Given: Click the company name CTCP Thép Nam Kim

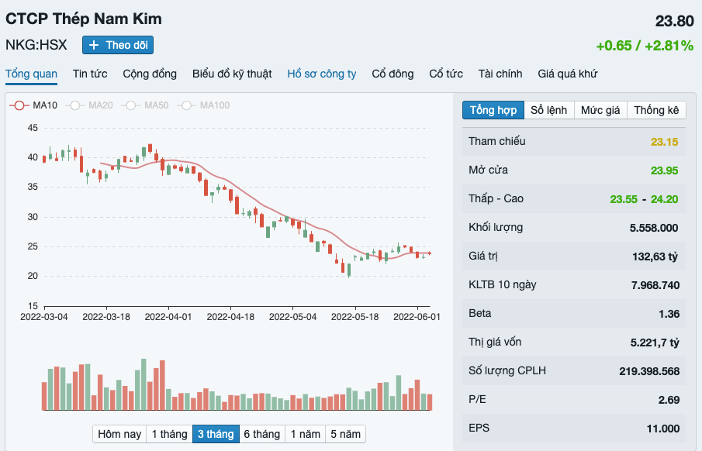Looking at the screenshot, I should click(x=84, y=19).
